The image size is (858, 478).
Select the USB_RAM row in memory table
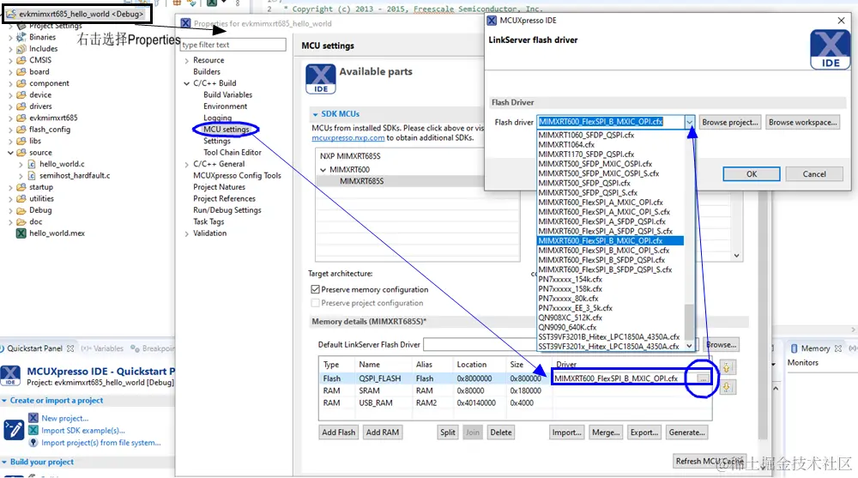coord(514,403)
